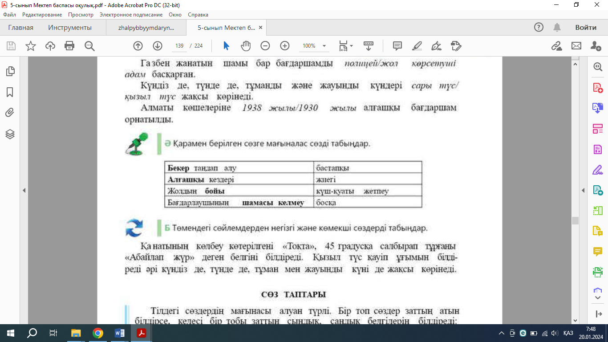608x342 pixels.
Task: Click the vertical scrollbar thumb
Action: [x=575, y=220]
